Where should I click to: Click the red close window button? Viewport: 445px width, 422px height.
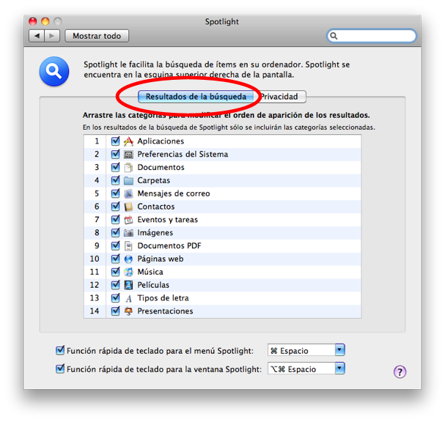(x=33, y=21)
